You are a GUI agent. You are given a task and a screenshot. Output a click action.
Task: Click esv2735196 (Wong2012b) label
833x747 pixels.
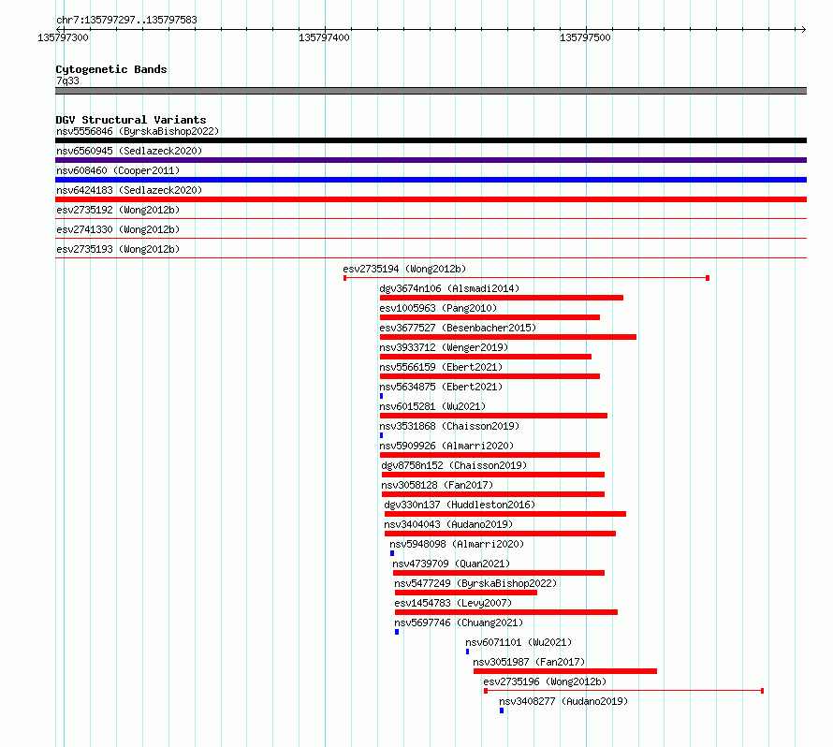click(x=545, y=681)
